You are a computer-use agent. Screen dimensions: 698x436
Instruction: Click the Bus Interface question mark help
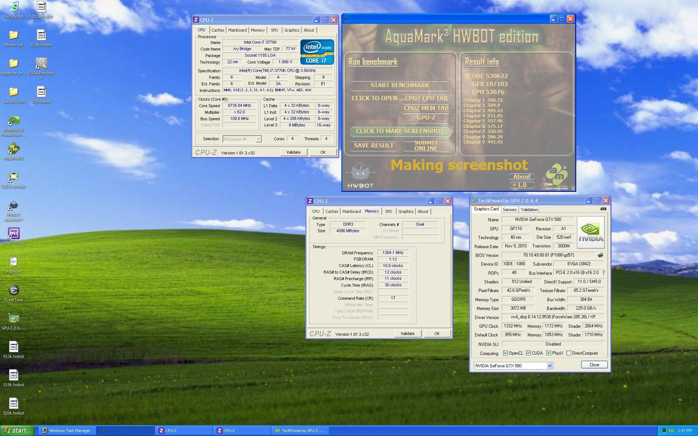[x=603, y=272]
